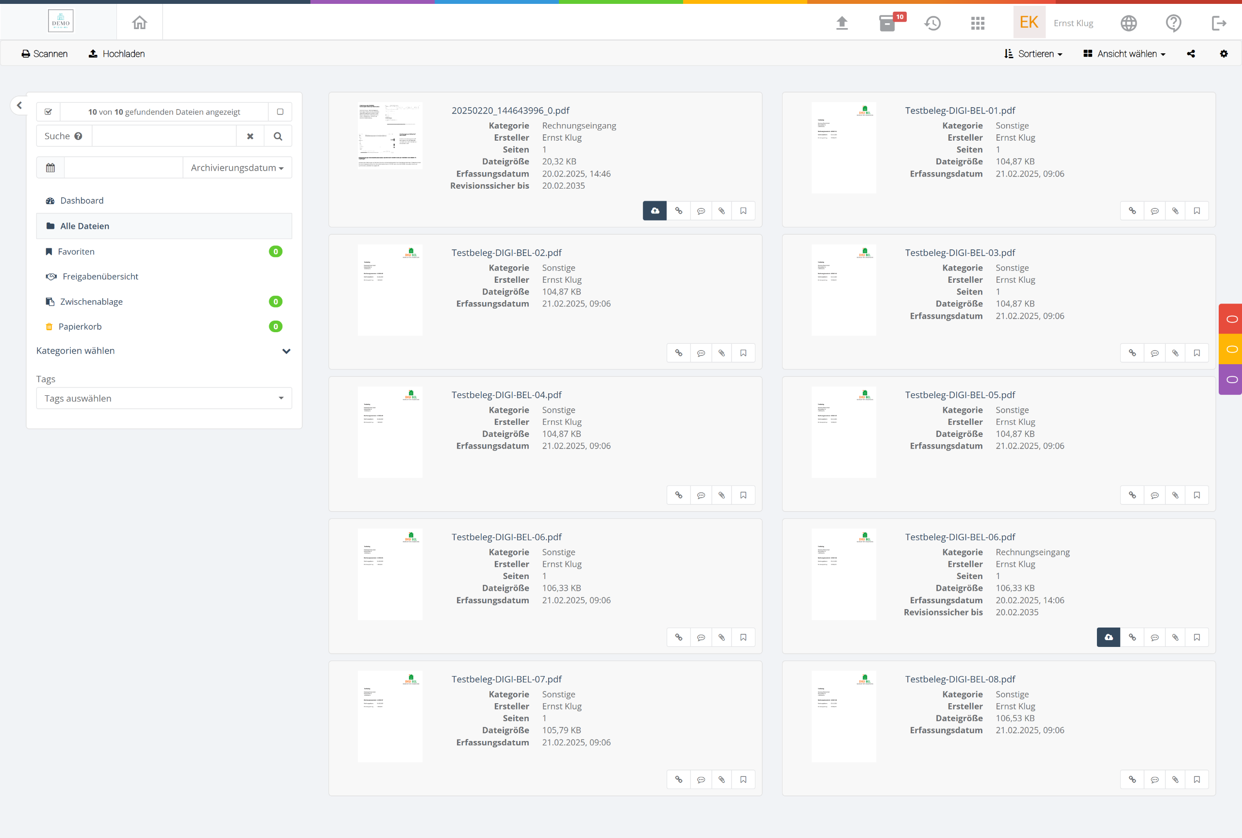Toggle the red side tab marker
Image resolution: width=1242 pixels, height=838 pixels.
1231,319
